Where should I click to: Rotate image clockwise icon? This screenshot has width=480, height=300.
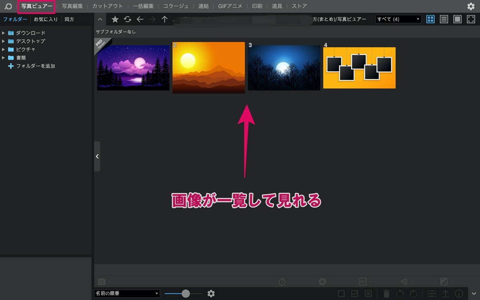(x=414, y=294)
